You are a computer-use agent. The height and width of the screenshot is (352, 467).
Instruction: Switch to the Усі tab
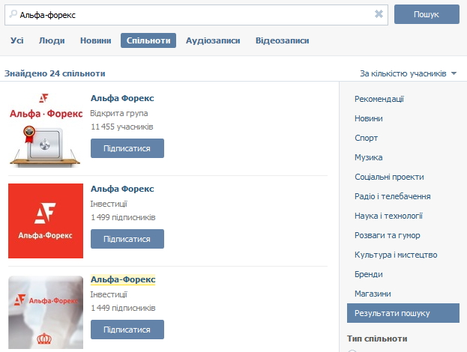click(17, 40)
